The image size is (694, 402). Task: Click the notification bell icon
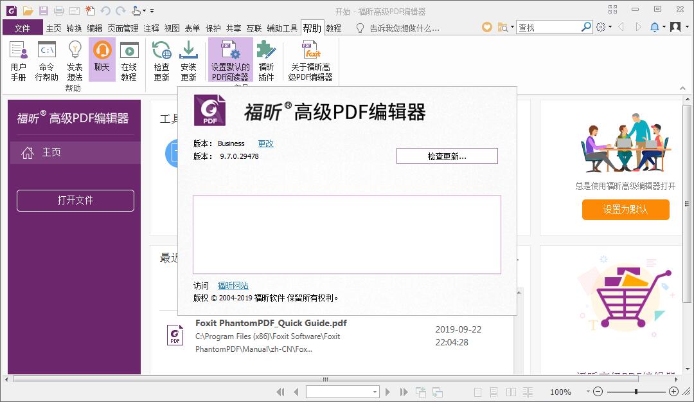coord(656,27)
